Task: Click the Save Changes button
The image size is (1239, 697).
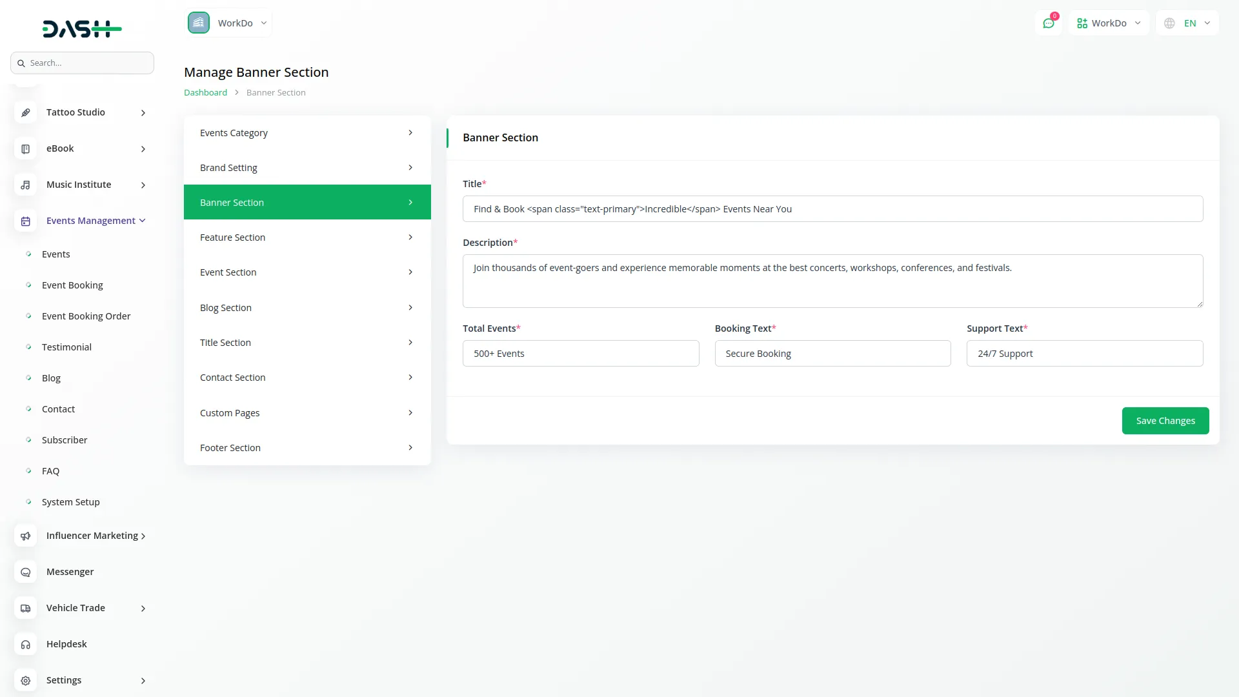Action: pos(1165,421)
